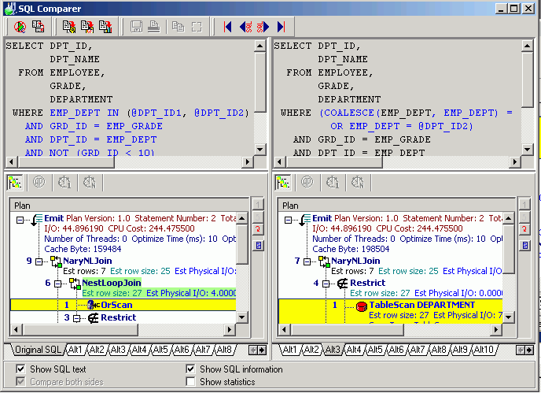Enable Show statistics checkbox
This screenshot has height=393, width=541.
click(x=190, y=382)
